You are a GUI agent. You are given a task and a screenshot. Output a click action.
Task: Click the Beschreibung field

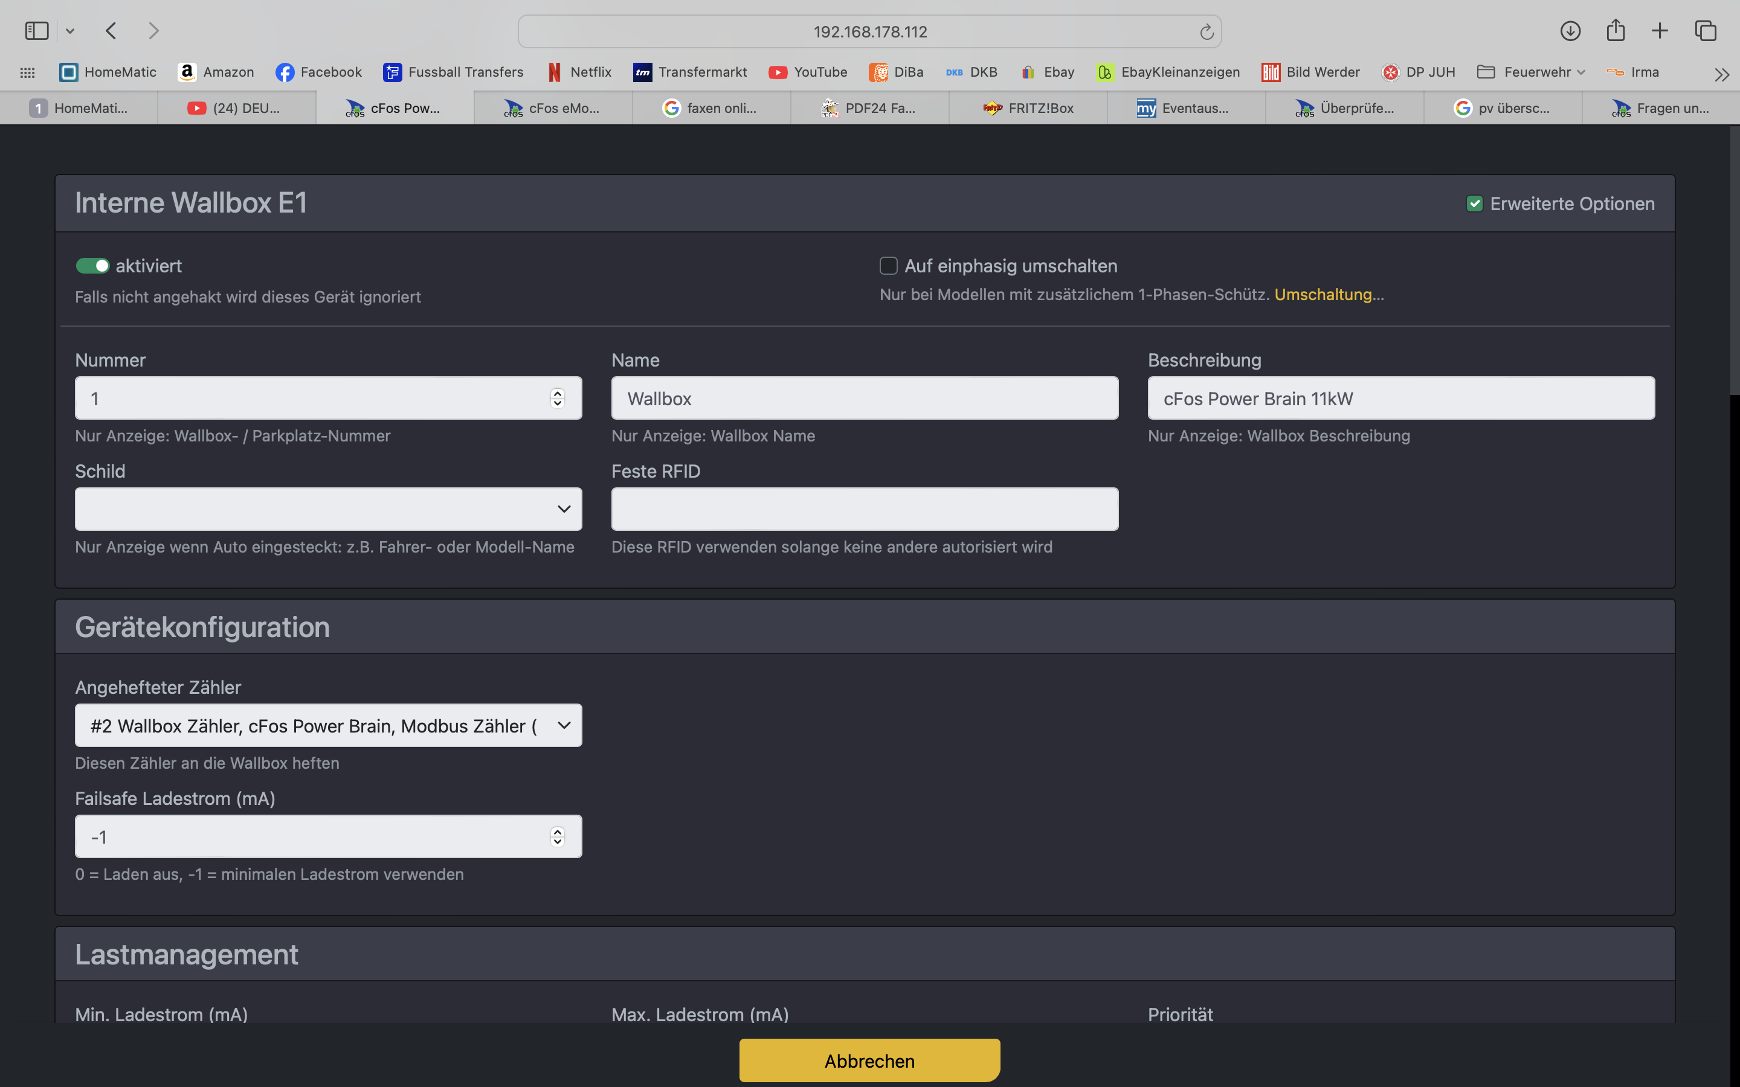(1401, 399)
